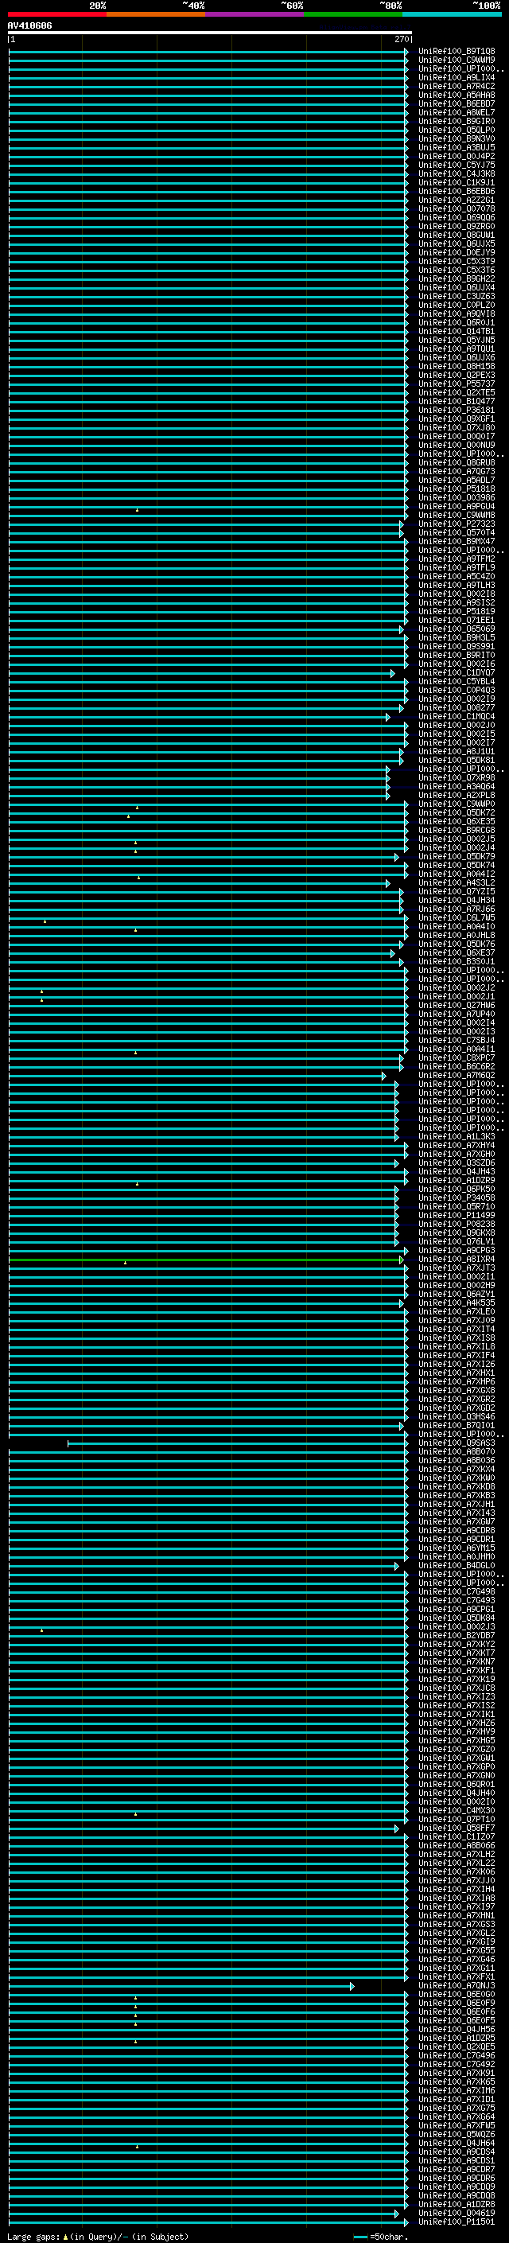Screen dimensions: 509x2243
Task: Click the AV410606 query title
Action: click(29, 26)
